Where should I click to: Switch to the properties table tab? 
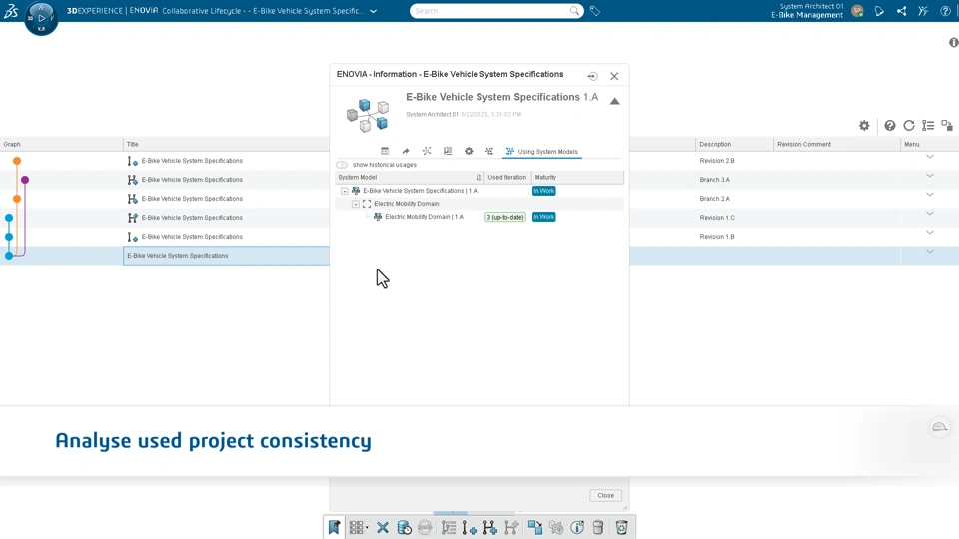(x=384, y=151)
